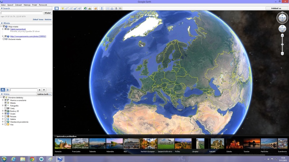View in Google Maps toolbar icon

[x=120, y=8]
